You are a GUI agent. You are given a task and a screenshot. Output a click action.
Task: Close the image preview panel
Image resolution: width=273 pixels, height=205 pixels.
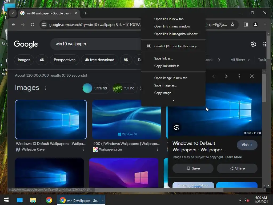tap(252, 76)
